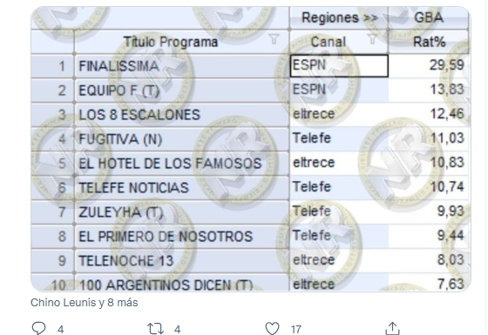Screen dimensions: 488x335
Task: Click rating value 13,83 for EQUIPO F
Action: coord(429,90)
